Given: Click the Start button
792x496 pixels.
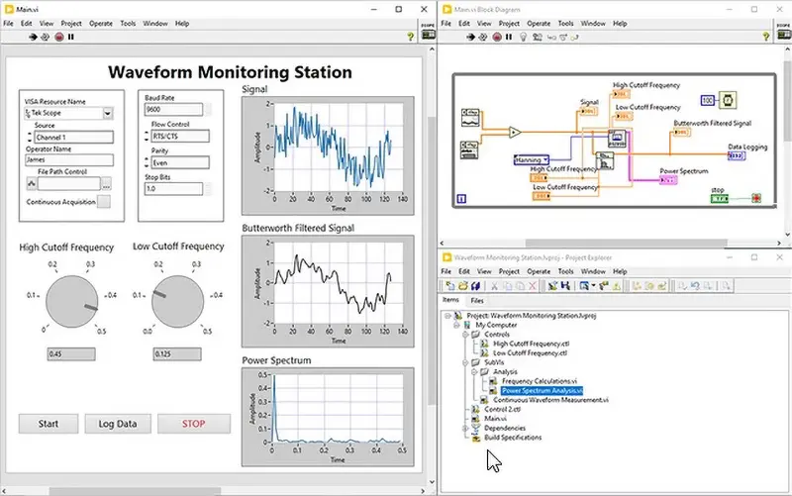Looking at the screenshot, I should click(49, 424).
